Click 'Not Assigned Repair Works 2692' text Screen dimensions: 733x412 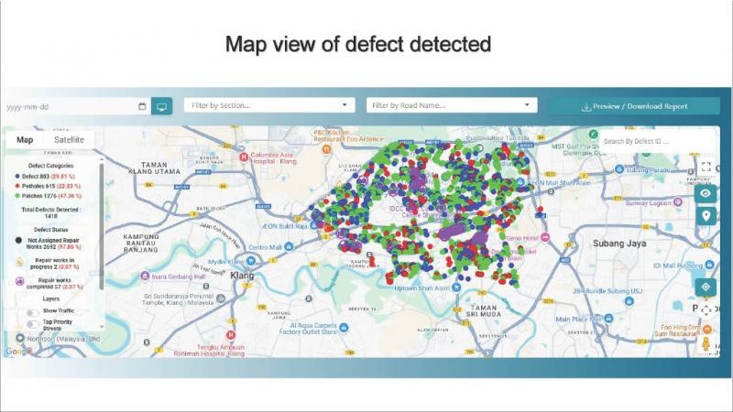(52, 244)
